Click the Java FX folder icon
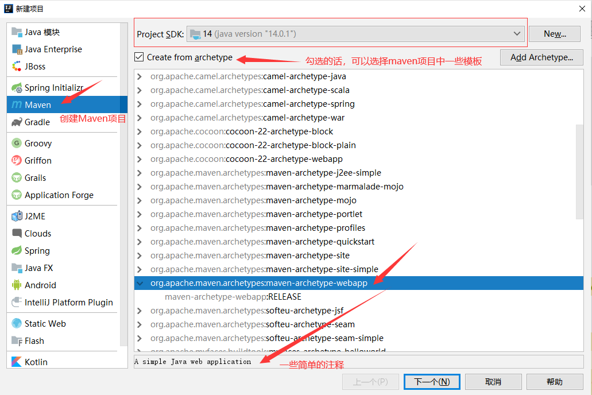Screen dimensions: 592x395 17,268
